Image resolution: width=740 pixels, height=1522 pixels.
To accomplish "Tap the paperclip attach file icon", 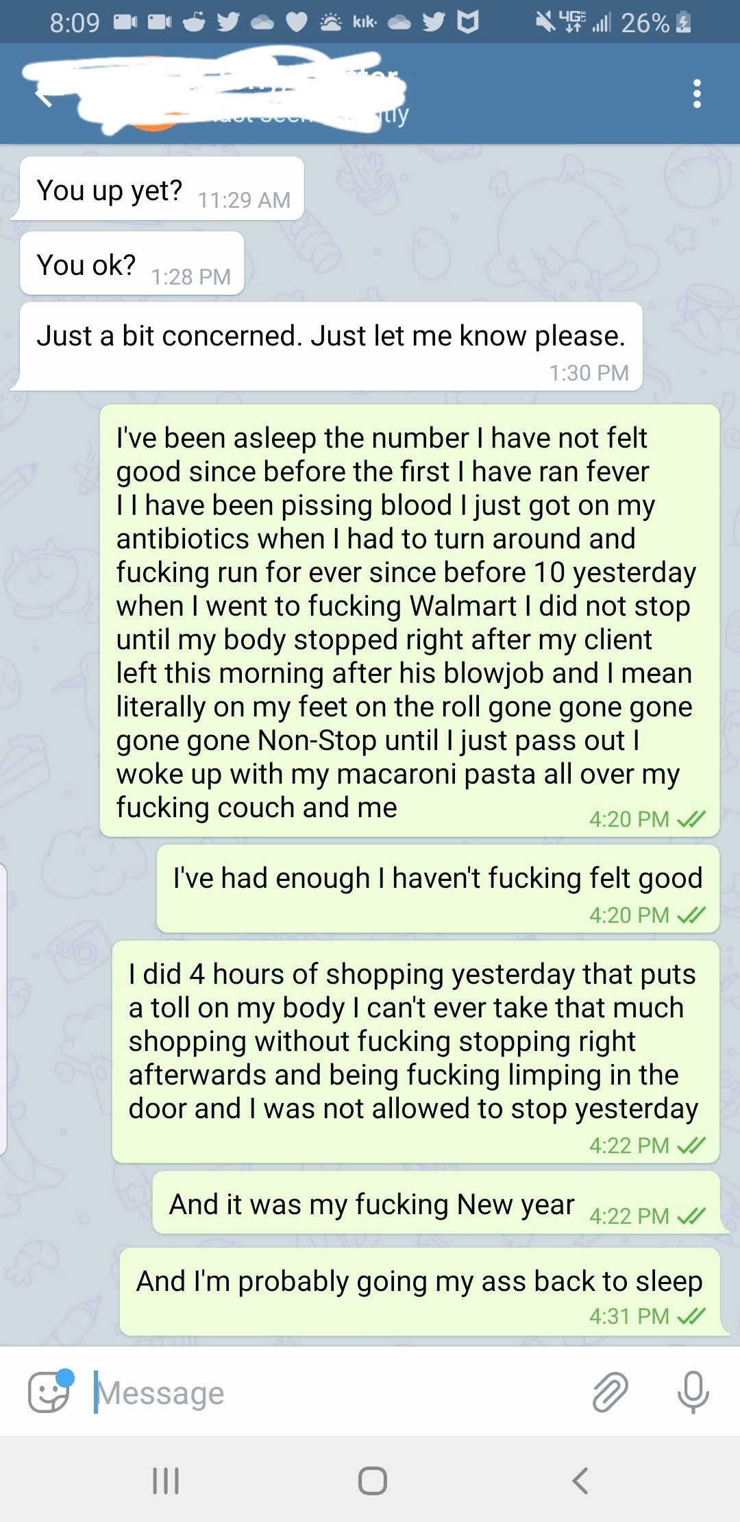I will [609, 1392].
